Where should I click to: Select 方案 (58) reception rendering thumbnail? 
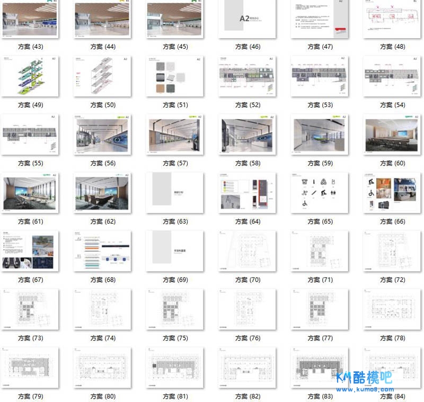(x=247, y=135)
